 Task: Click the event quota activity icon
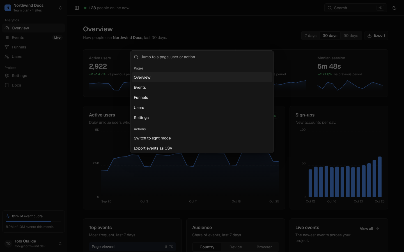coord(8,216)
